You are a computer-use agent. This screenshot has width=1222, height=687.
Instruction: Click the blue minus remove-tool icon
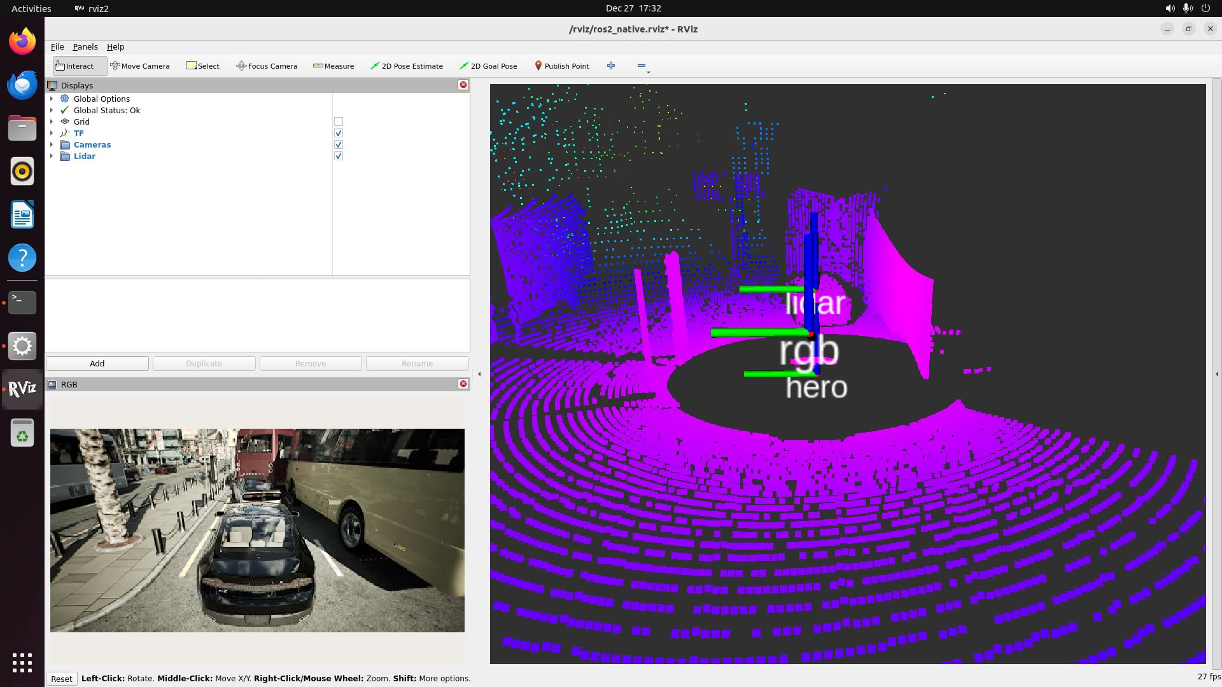pyautogui.click(x=642, y=66)
